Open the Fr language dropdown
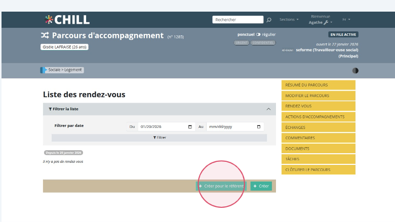The image size is (395, 222). pos(346,20)
